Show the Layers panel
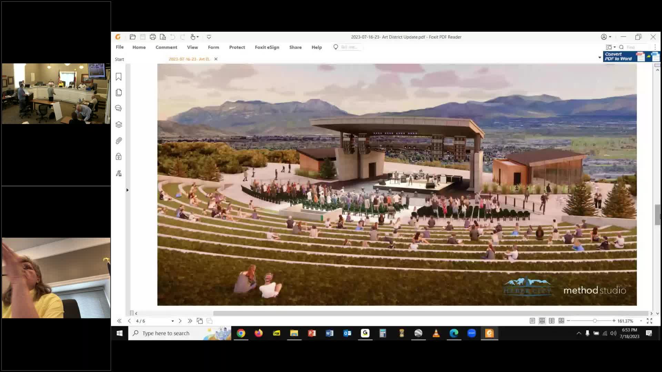 click(119, 124)
